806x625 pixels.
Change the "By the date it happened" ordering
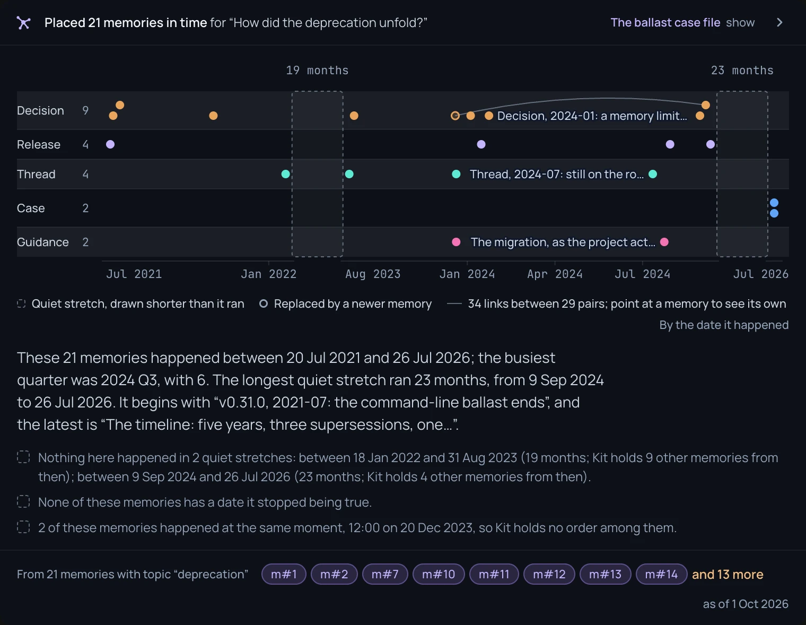click(724, 325)
